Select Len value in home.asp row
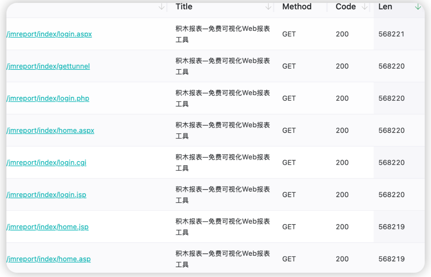 tap(391, 259)
